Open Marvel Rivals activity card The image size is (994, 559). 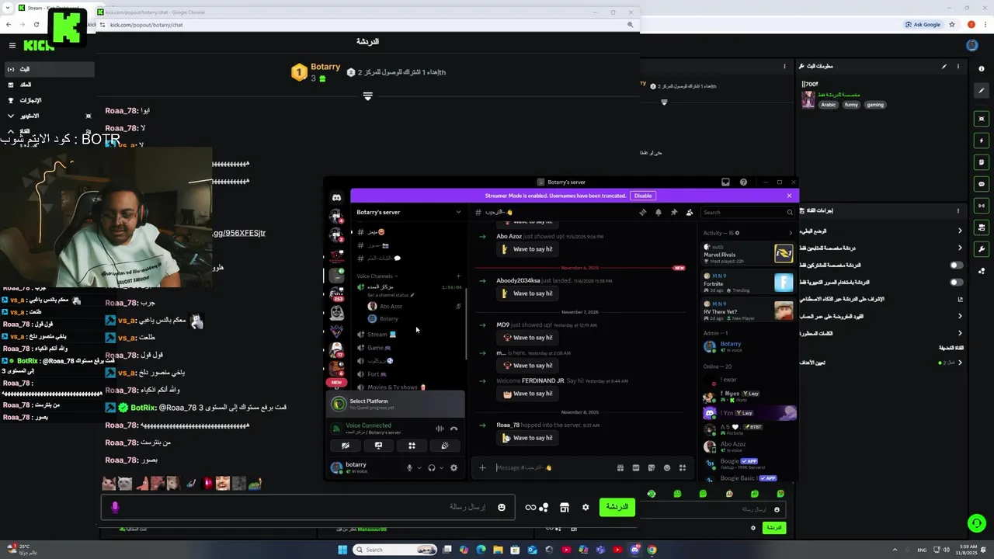tap(748, 253)
